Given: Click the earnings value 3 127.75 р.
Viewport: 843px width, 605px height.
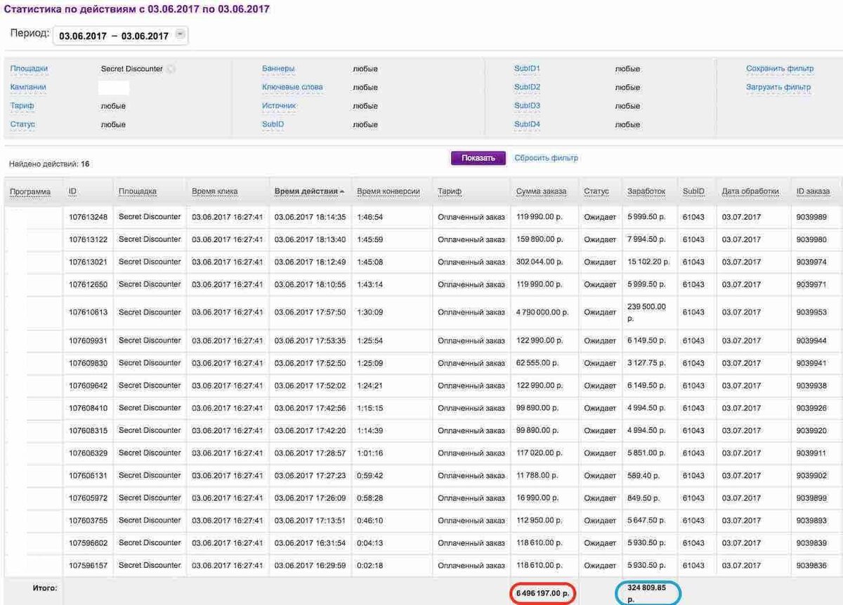Looking at the screenshot, I should point(645,363).
